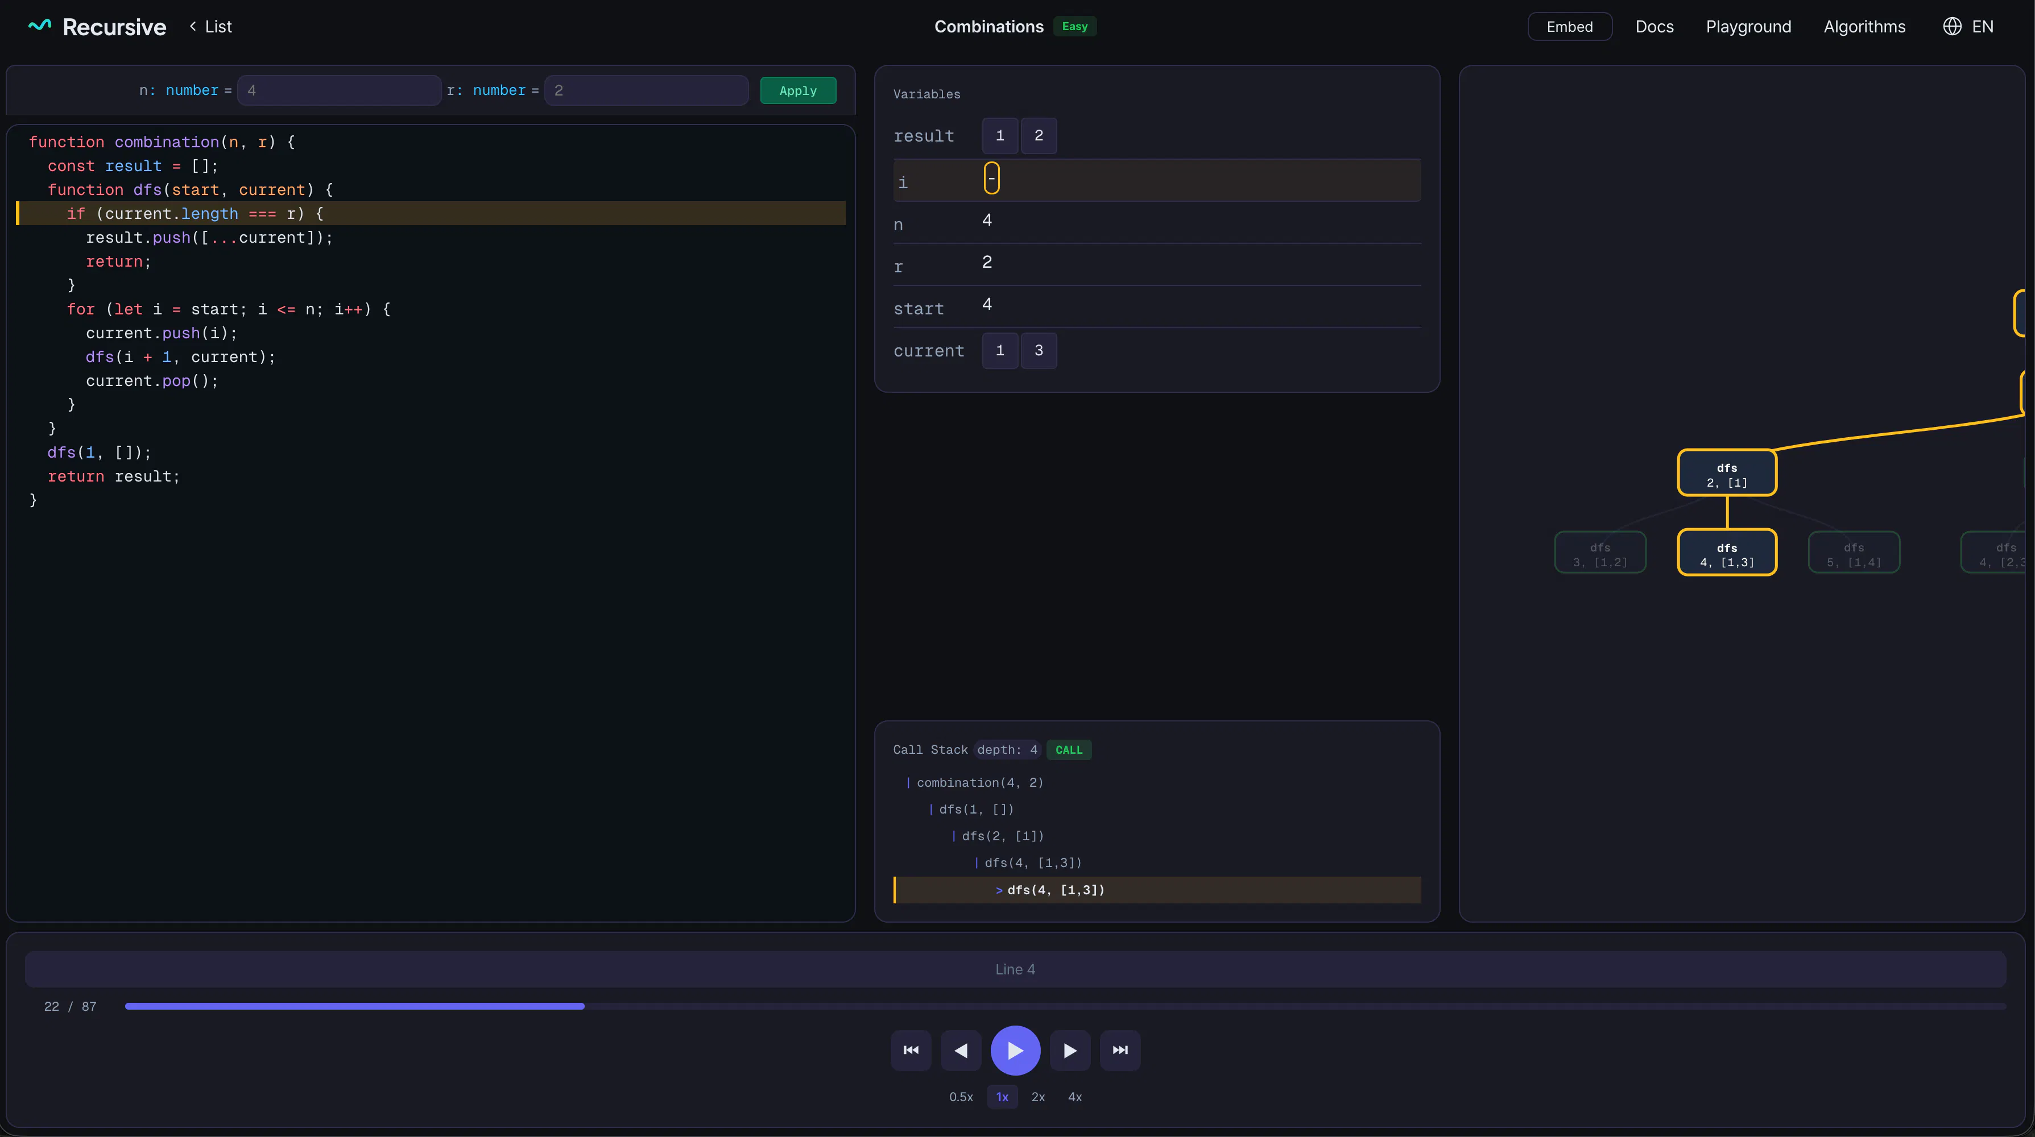
Task: Go back using the List chevron
Action: [x=193, y=26]
